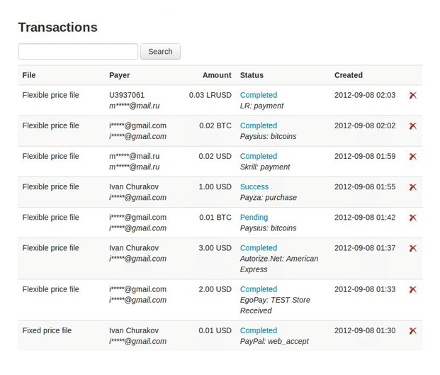The width and height of the screenshot is (440, 375).
Task: Delete the PayPal web_accept transaction
Action: (412, 330)
